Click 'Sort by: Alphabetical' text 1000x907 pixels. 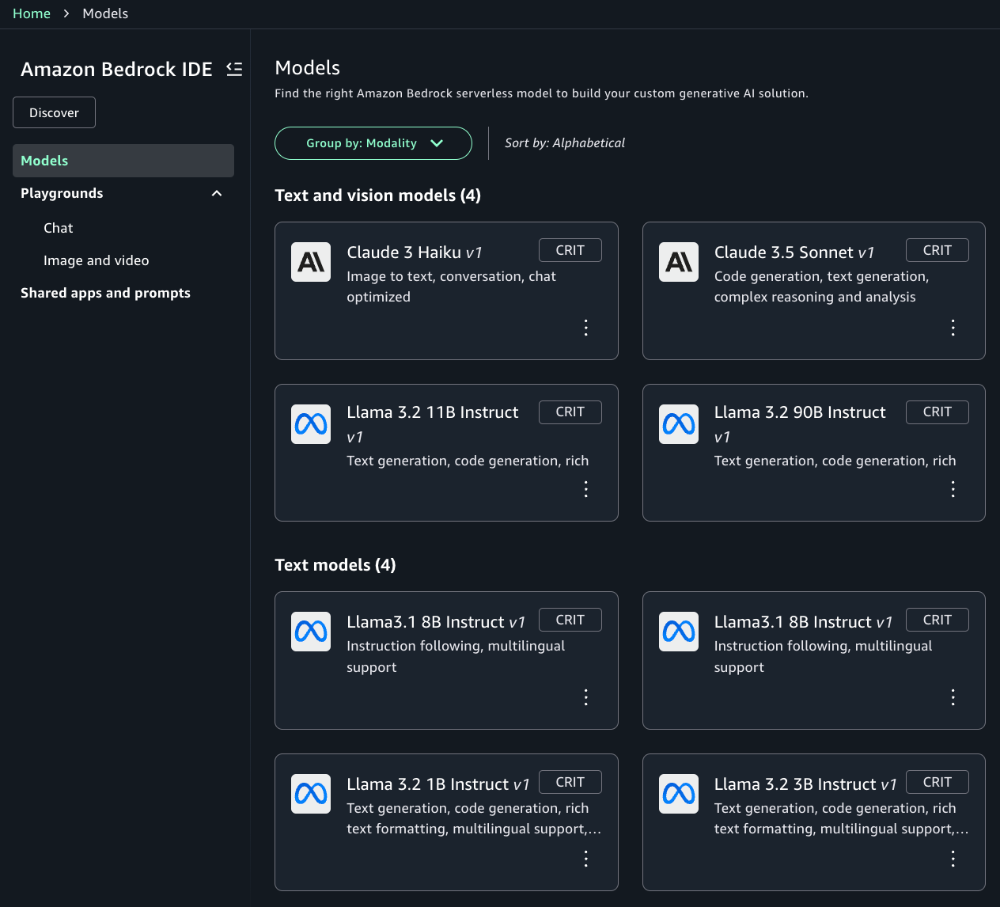click(x=565, y=143)
